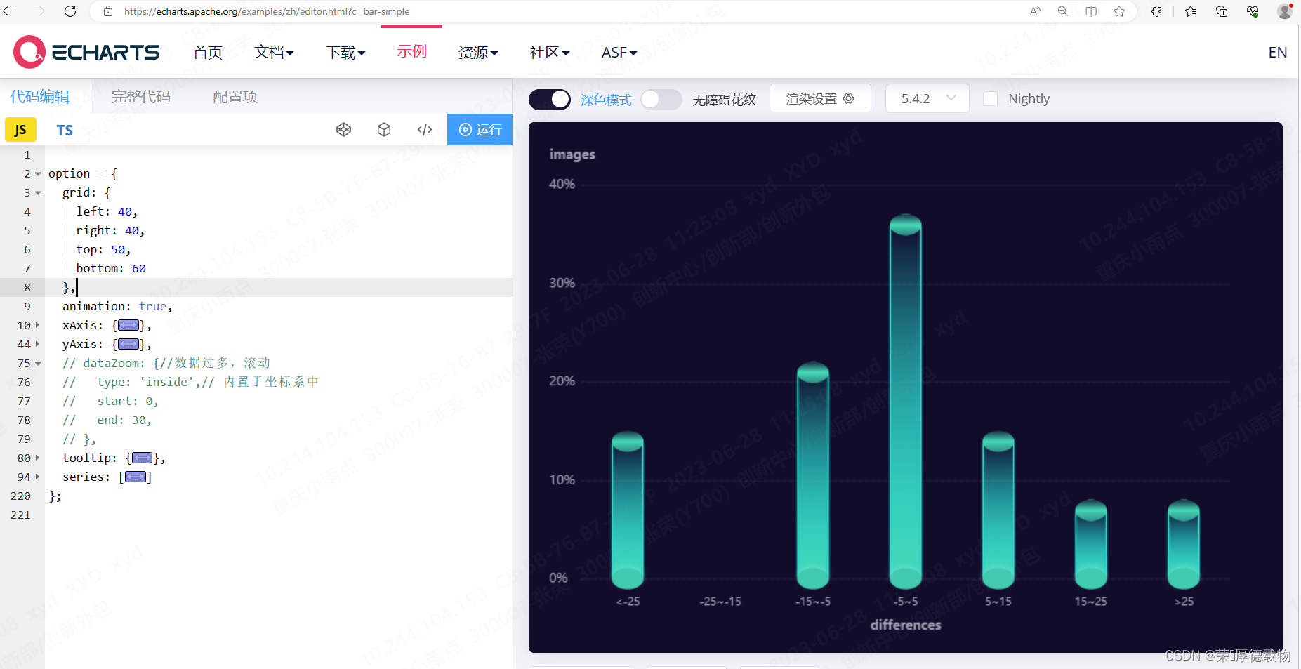Collapse the code block at line 75
This screenshot has width=1301, height=669.
(37, 363)
